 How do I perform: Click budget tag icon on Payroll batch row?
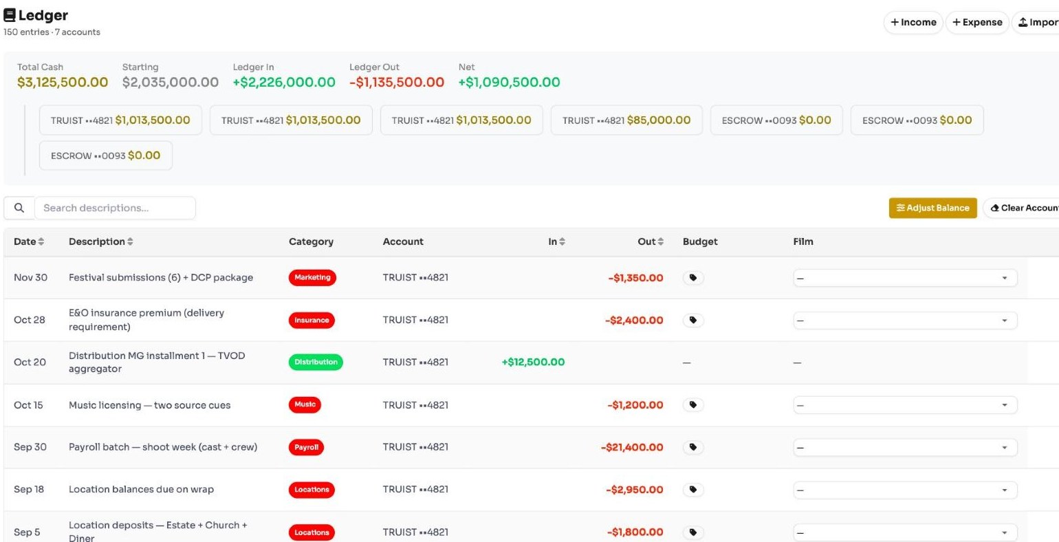pyautogui.click(x=693, y=448)
